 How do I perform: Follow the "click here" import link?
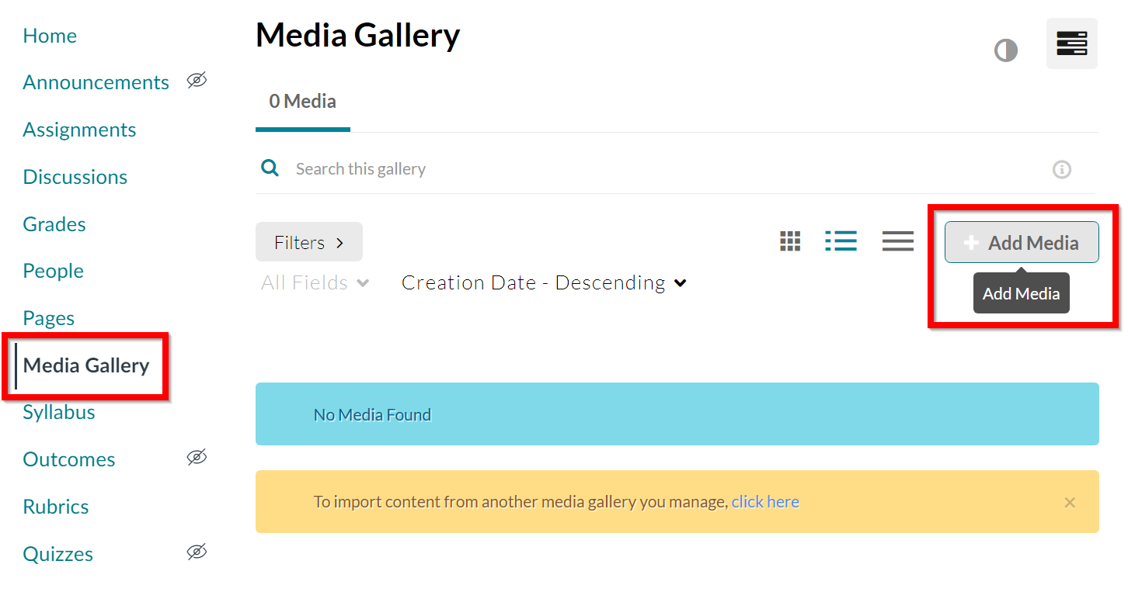tap(765, 502)
